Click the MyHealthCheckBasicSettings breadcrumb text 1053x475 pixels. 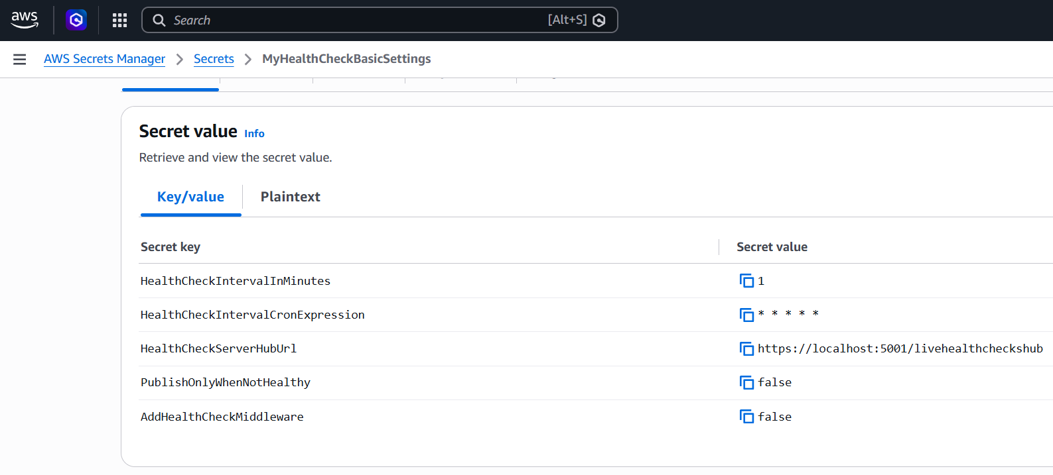(346, 59)
